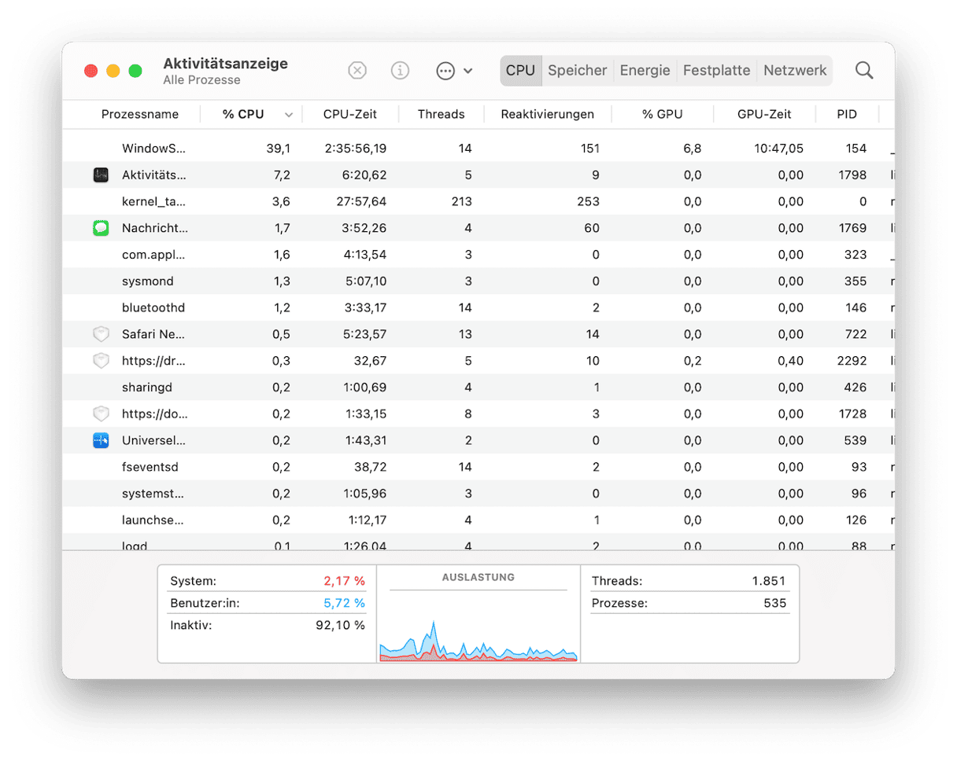Minimize the Aktivitätsanzeige window with yellow button

pos(113,71)
